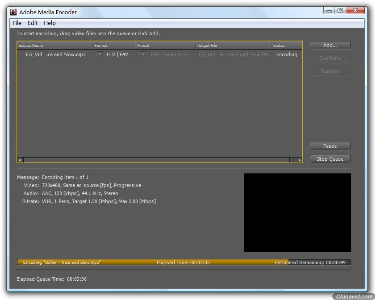
Task: Open the Format dropdown arrow beside FLV | F4V
Action: click(x=100, y=54)
